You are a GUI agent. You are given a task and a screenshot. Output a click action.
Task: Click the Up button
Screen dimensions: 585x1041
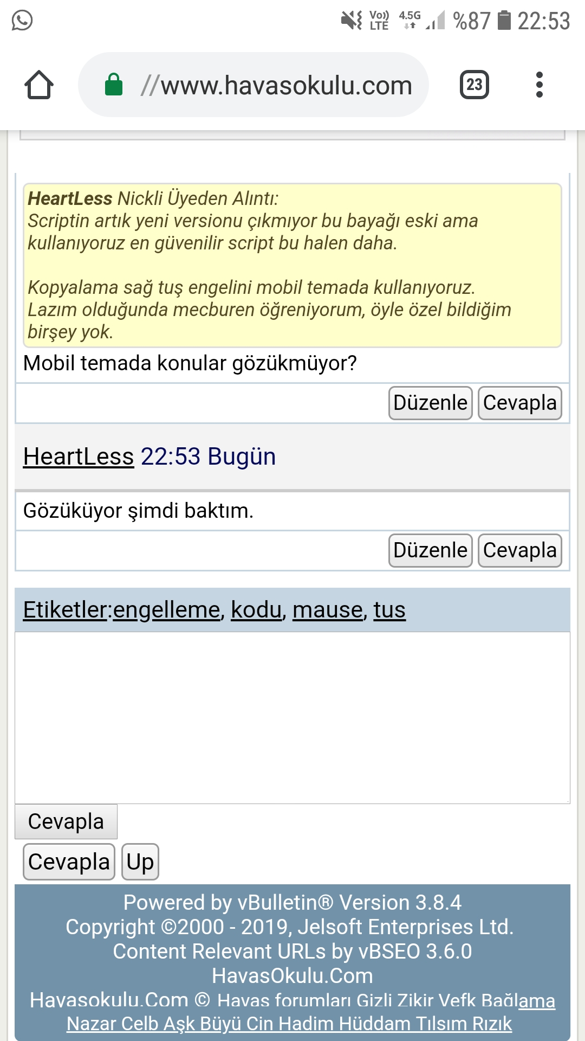[140, 862]
